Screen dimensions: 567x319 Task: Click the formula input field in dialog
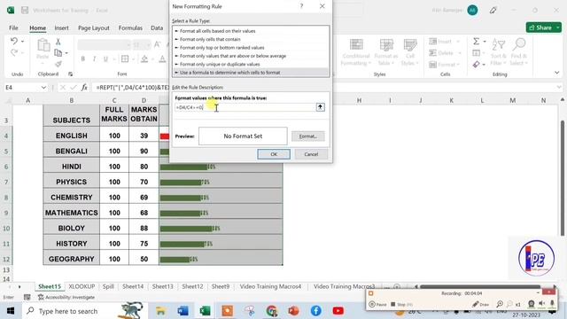pos(245,107)
